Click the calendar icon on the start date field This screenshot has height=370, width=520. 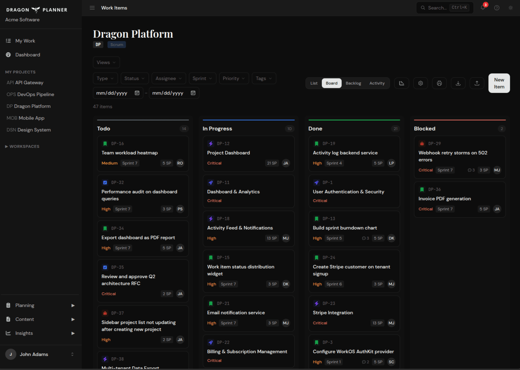click(x=137, y=93)
